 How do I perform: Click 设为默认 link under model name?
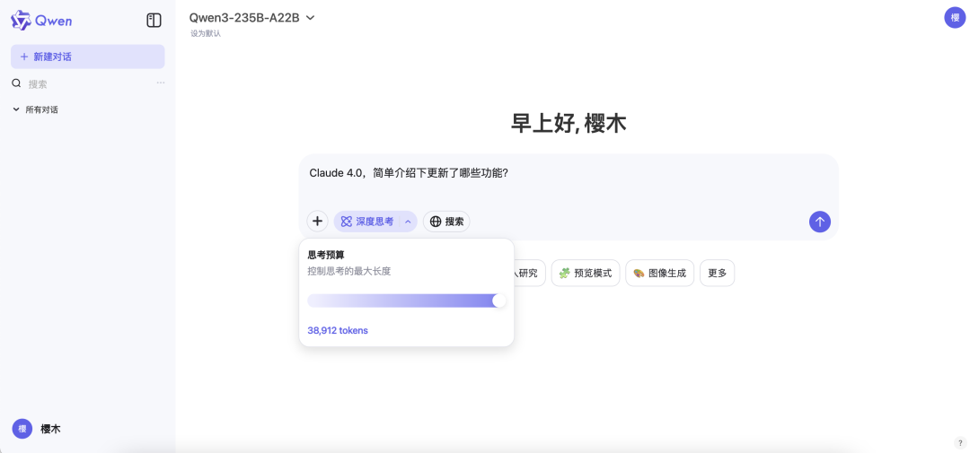pyautogui.click(x=206, y=33)
